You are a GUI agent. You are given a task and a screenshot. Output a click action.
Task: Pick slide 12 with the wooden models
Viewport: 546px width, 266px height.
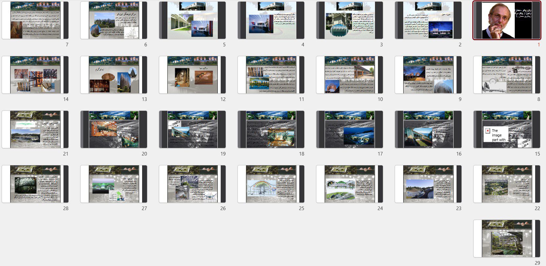point(192,75)
